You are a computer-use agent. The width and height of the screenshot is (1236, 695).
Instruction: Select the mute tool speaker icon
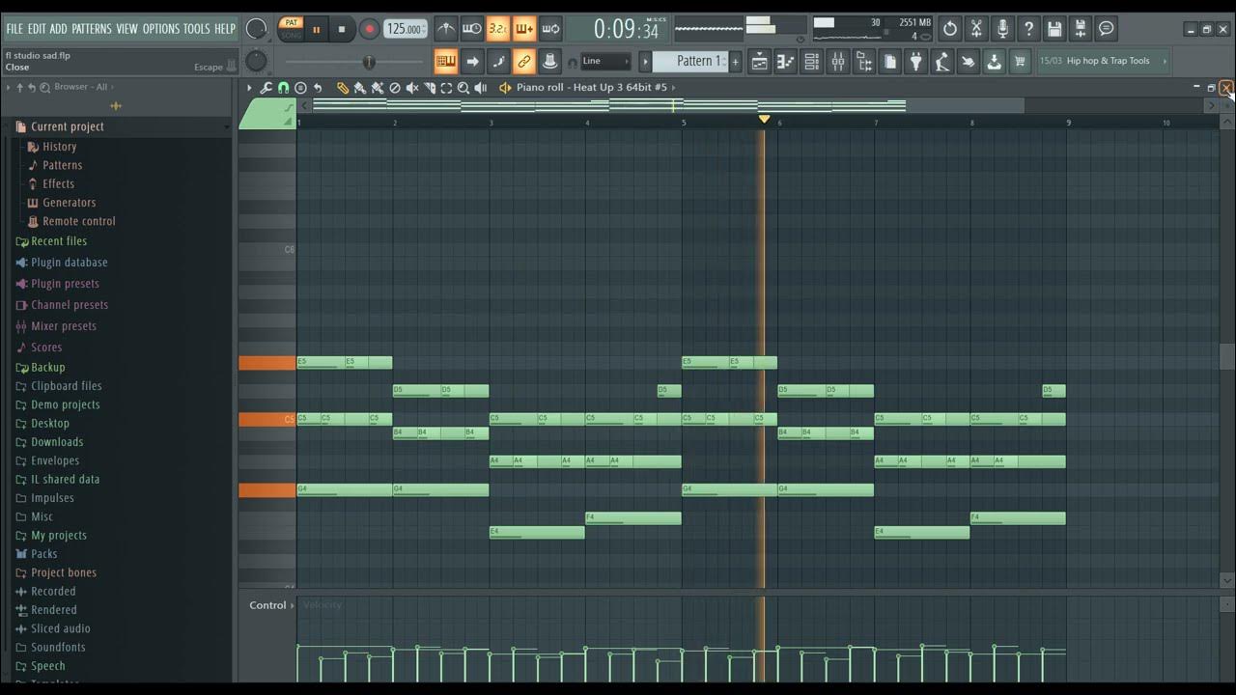[x=412, y=88]
